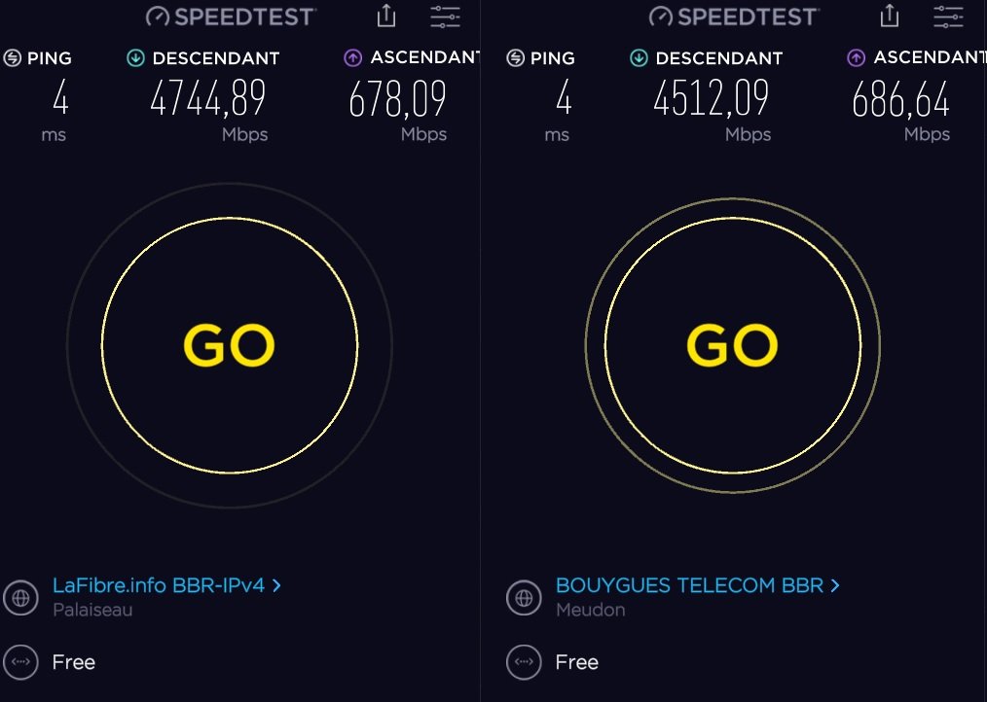Click the 4744,89 Mbps download result

point(207,99)
